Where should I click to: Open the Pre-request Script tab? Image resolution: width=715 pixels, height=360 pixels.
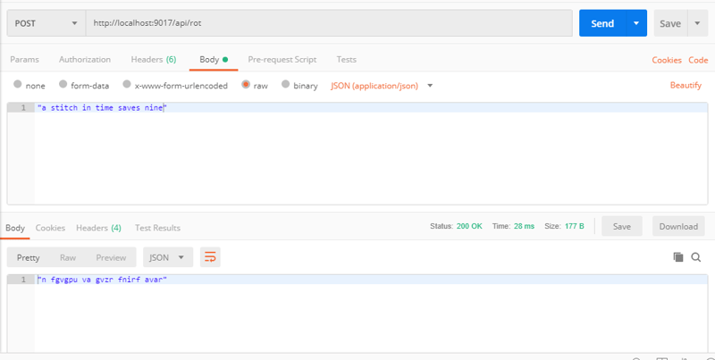pos(282,59)
